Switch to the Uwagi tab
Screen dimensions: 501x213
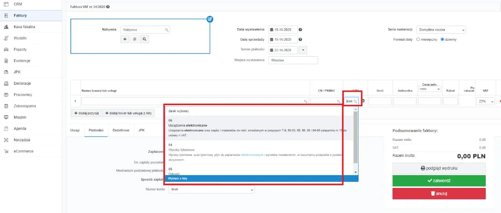tap(75, 130)
